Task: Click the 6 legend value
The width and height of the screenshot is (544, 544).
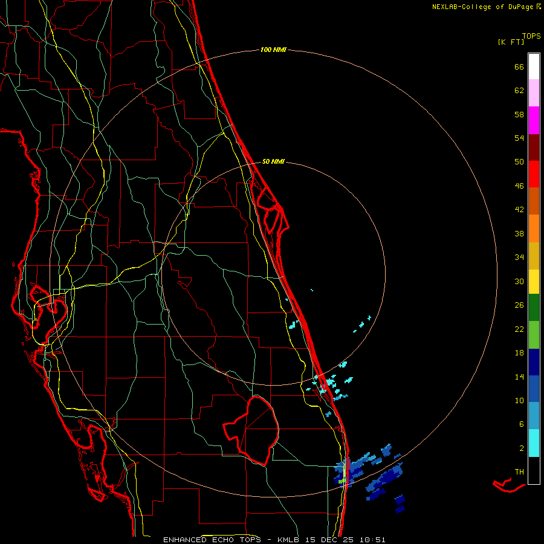Action: click(x=522, y=424)
